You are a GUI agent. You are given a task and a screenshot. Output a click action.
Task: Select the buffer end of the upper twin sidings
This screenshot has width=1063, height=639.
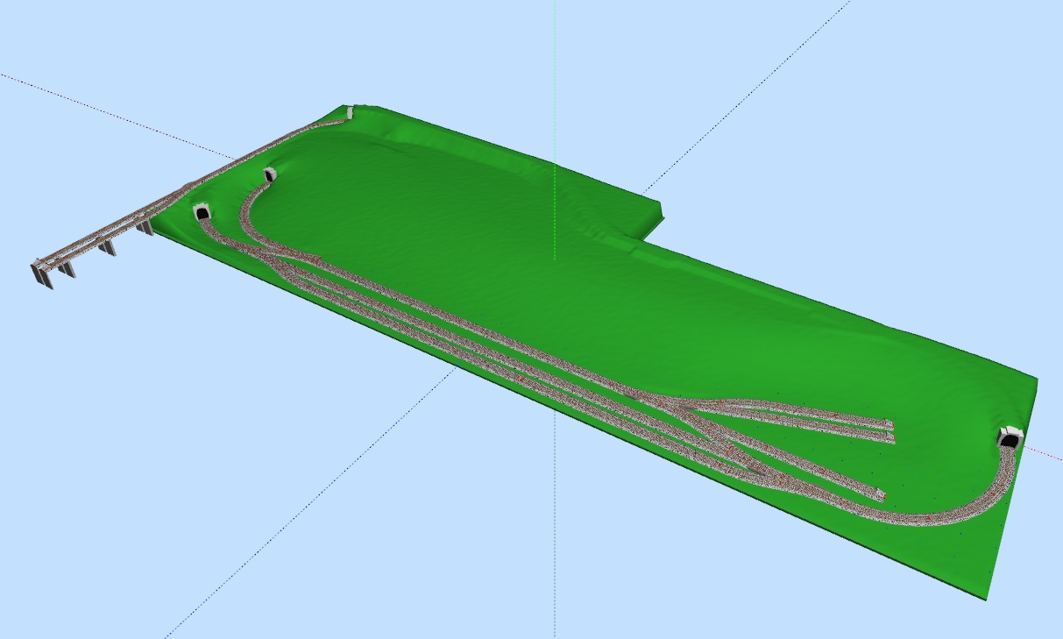click(x=889, y=429)
